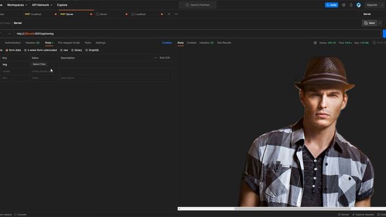This screenshot has height=217, width=386.
Task: Open the Workspaces dropdown menu
Action: 17,5
